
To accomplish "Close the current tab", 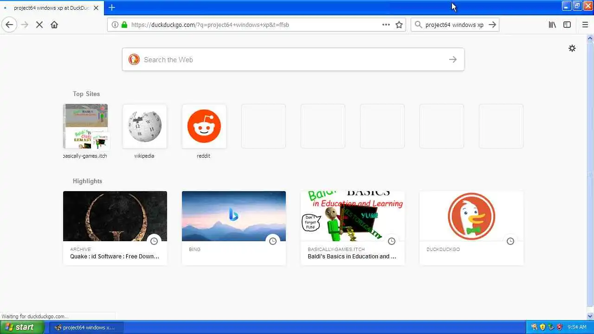I will (x=96, y=8).
